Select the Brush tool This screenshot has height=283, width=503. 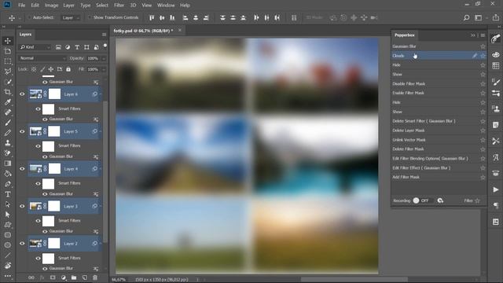[8, 123]
